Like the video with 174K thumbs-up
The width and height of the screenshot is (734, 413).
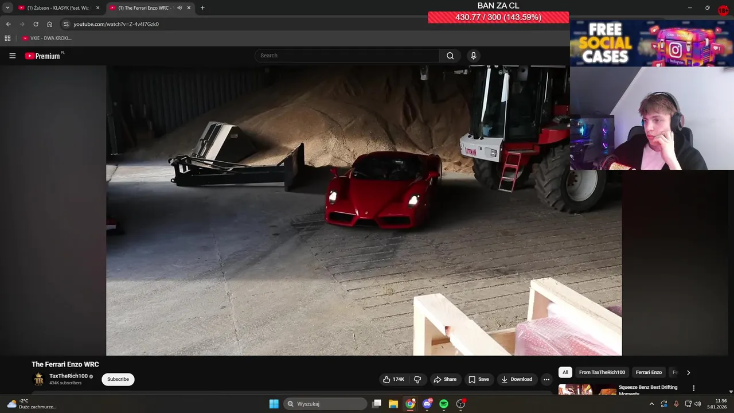(x=394, y=379)
